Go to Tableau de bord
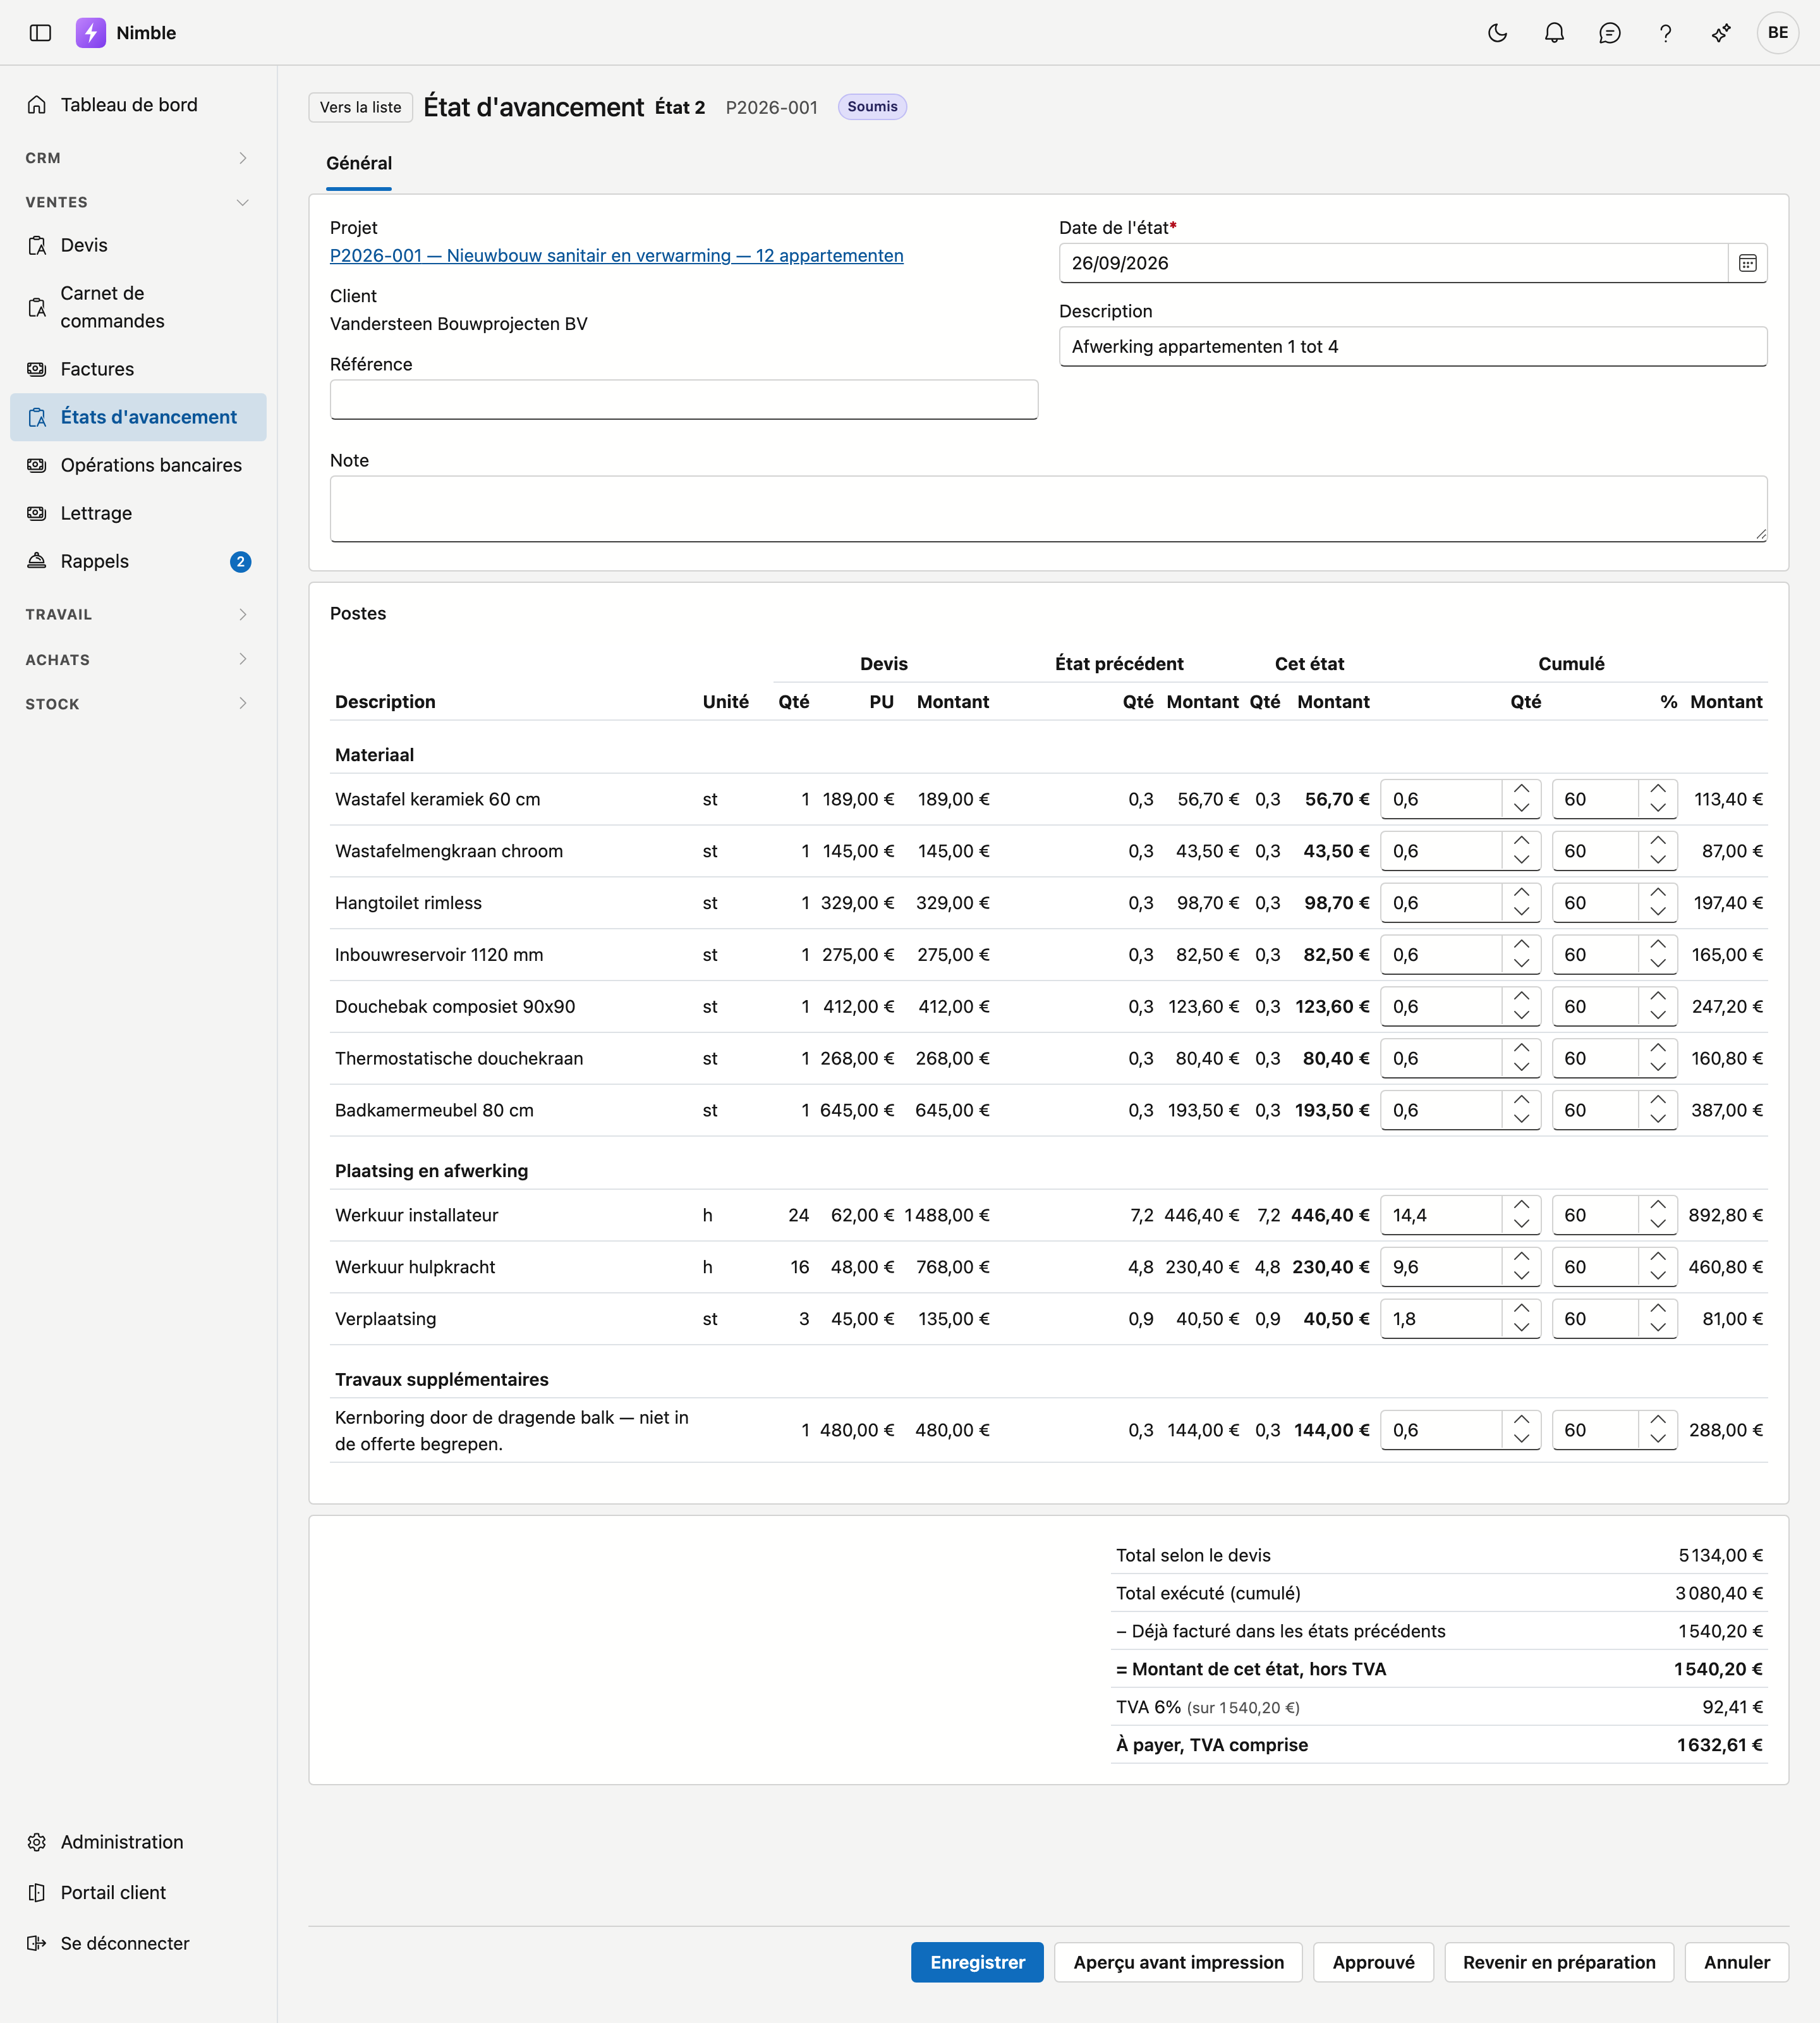Screen dimensions: 1820x2023 (x=138, y=105)
